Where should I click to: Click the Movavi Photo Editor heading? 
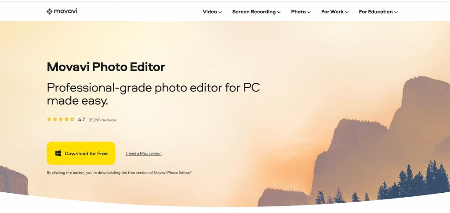click(x=106, y=67)
